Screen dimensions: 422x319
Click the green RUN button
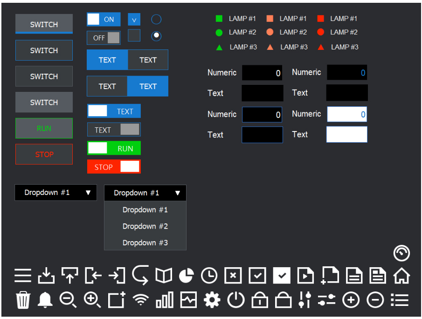point(44,128)
